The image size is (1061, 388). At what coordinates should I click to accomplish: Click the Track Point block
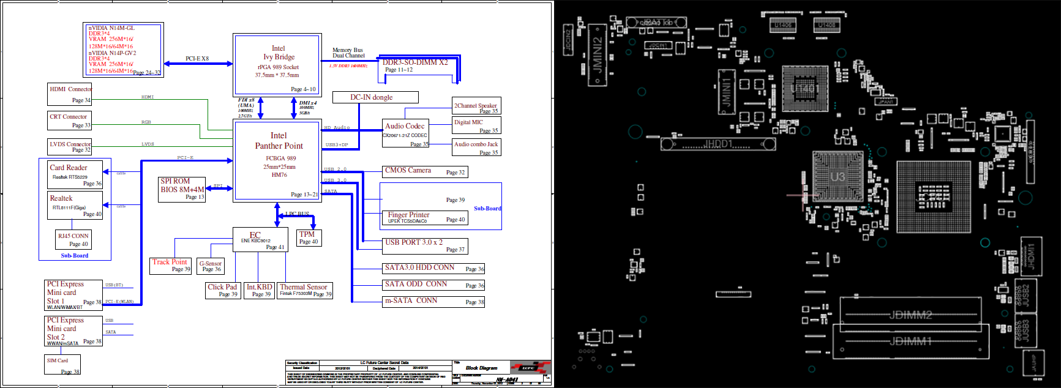click(171, 266)
